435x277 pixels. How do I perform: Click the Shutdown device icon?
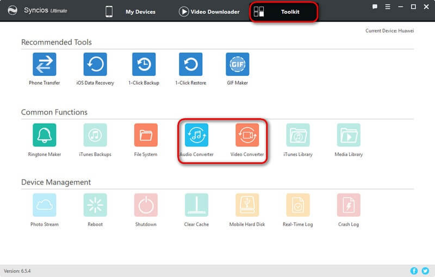[x=146, y=205]
